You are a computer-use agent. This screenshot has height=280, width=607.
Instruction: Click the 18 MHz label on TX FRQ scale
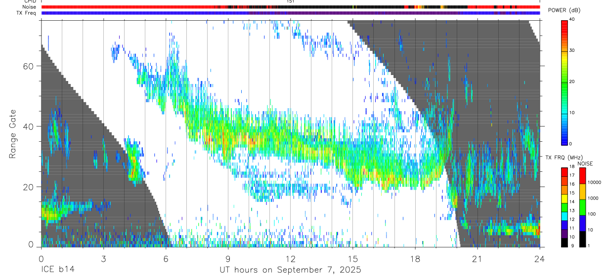click(572, 166)
